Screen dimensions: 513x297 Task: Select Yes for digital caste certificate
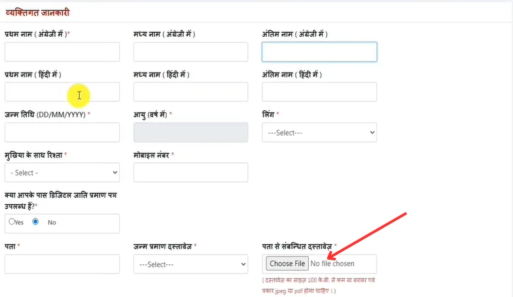click(x=12, y=222)
